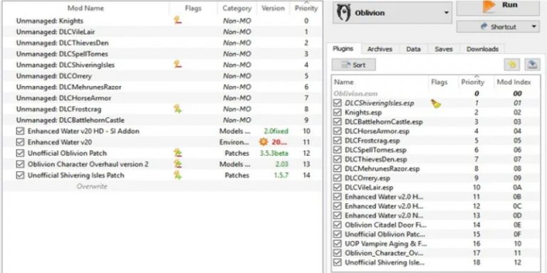This screenshot has height=273, width=547.
Task: Sort mods by the Priority column header
Action: 306,9
